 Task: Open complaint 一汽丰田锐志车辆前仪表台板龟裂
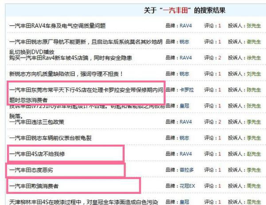pyautogui.click(x=51, y=138)
